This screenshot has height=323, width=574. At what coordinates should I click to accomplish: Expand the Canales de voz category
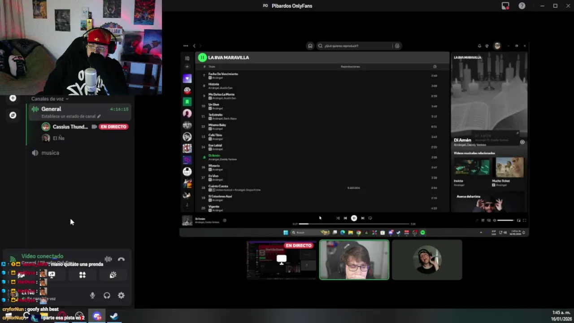click(x=49, y=99)
